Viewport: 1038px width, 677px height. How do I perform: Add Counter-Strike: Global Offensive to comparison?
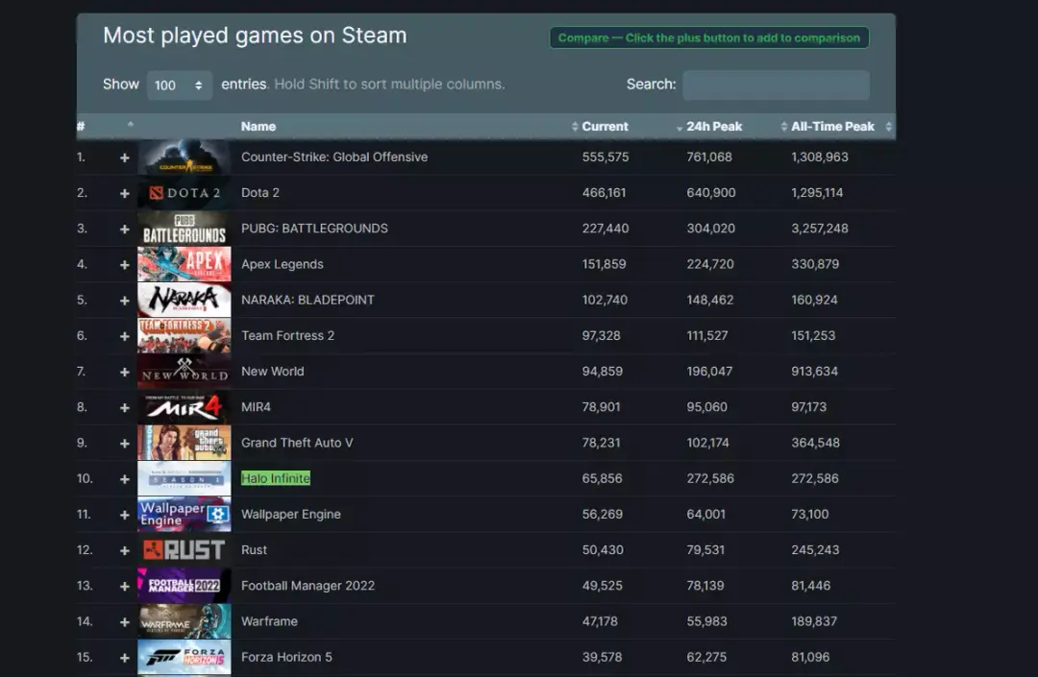124,157
